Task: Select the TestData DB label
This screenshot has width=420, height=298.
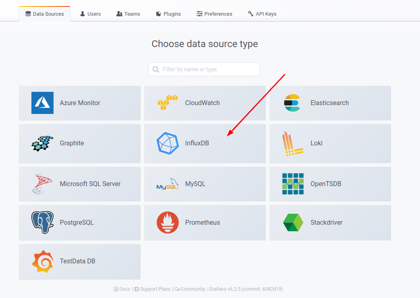Action: [78, 261]
